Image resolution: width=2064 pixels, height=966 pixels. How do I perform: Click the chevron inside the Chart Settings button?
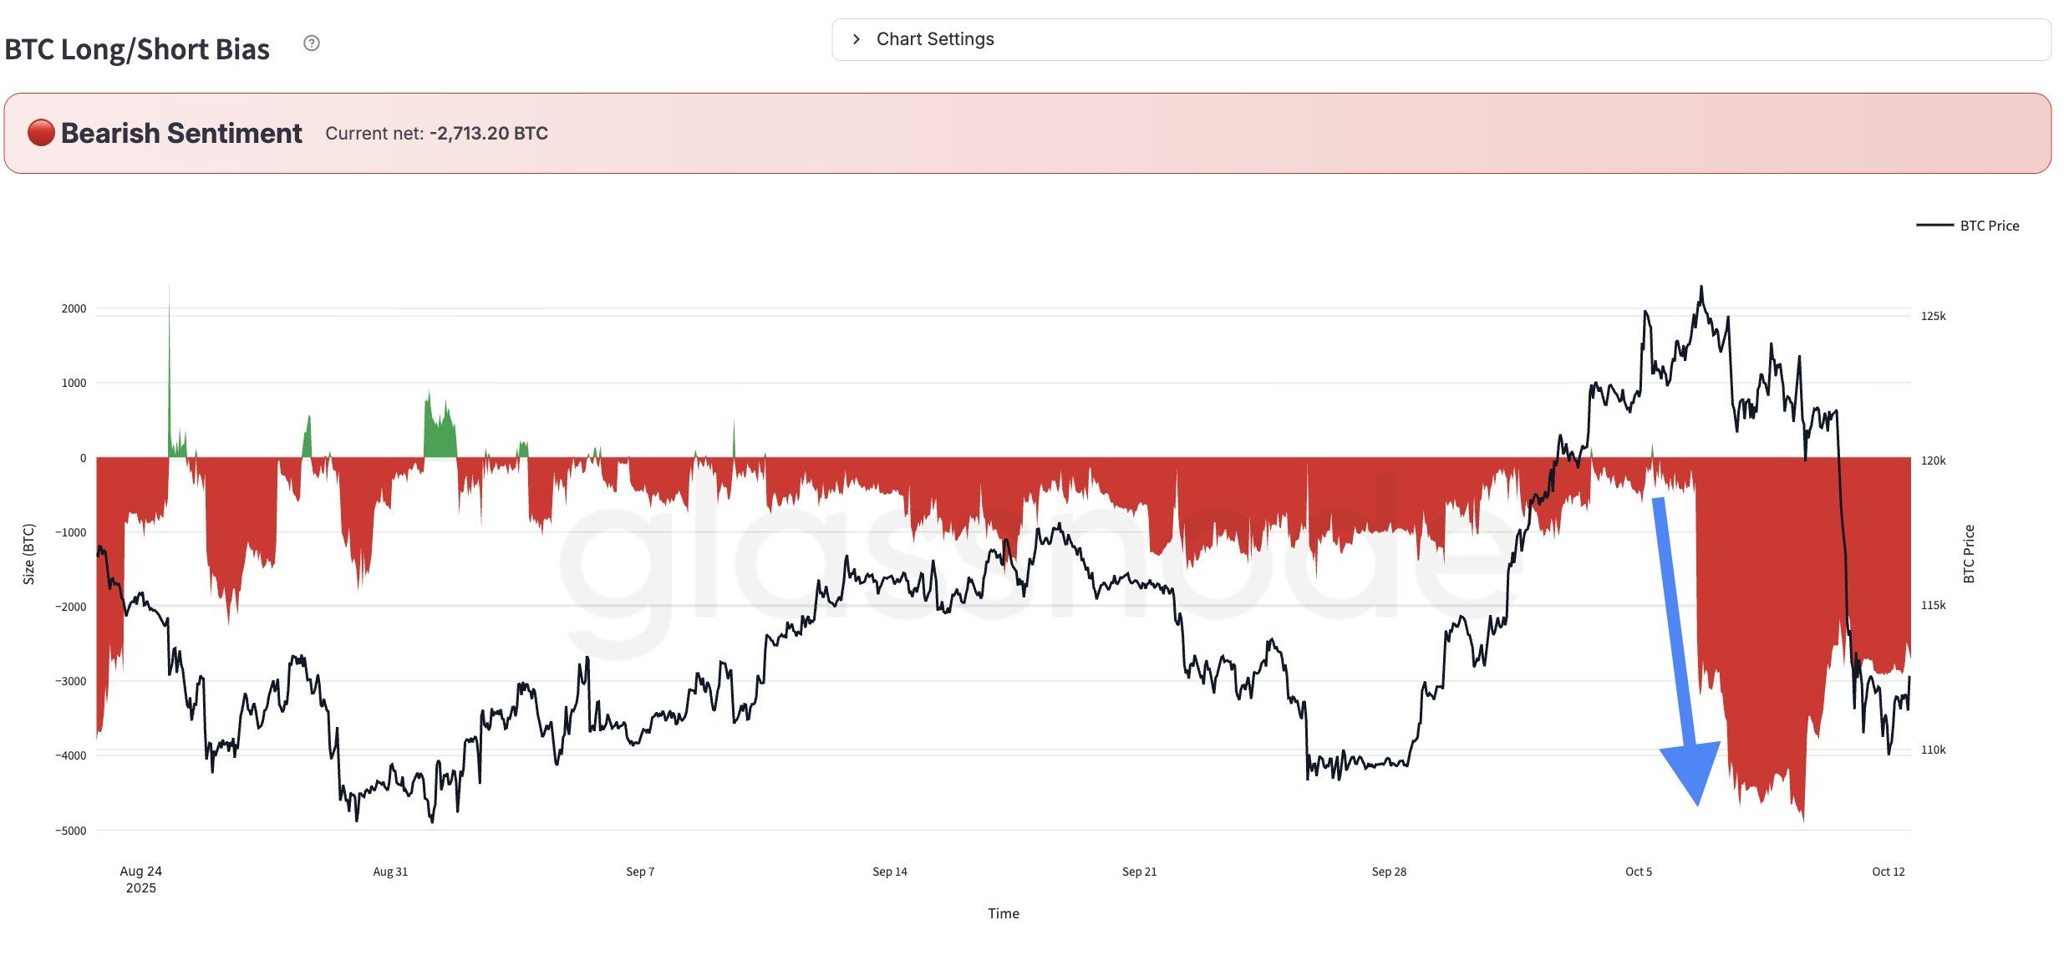click(x=857, y=38)
